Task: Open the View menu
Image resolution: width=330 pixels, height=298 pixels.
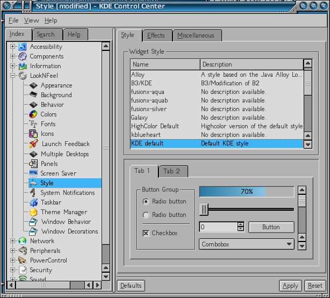Action: 31,20
